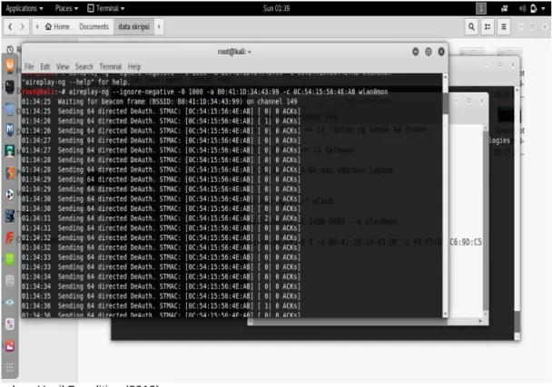The image size is (552, 387).
Task: Click workspace indicator 1 in top bar
Action: click(x=481, y=8)
